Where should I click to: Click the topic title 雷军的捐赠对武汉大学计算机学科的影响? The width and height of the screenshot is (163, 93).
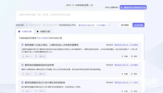coord(45,83)
